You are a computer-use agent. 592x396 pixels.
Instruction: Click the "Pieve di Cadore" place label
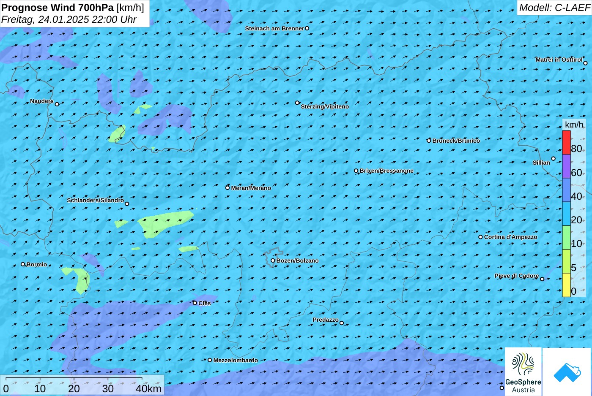coord(517,276)
